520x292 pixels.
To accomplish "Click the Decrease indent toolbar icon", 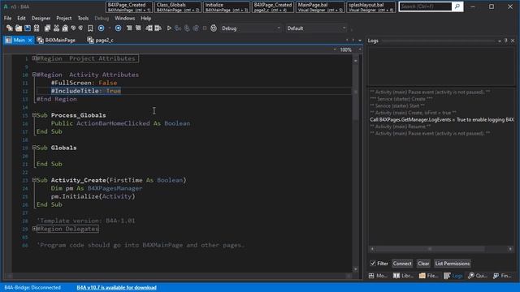I will pos(149,28).
